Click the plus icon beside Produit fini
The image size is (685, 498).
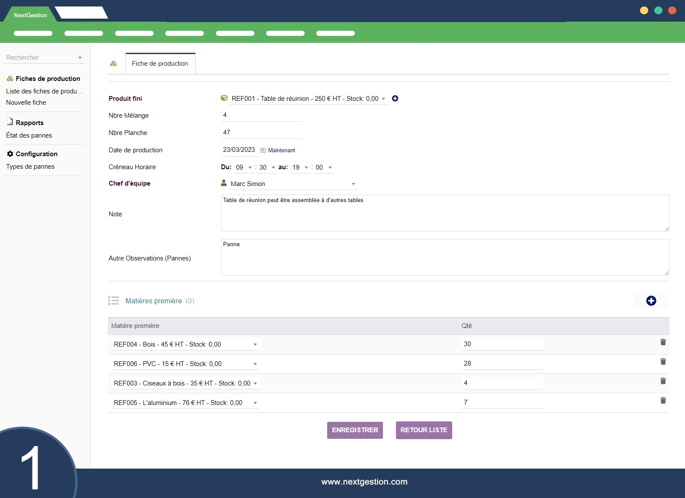click(395, 99)
